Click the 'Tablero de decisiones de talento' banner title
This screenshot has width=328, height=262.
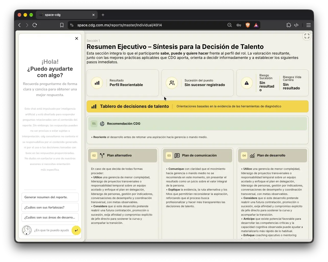[134, 106]
